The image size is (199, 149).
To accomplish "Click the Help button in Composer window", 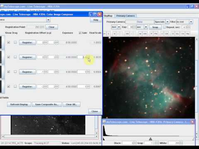I will [x=95, y=20].
